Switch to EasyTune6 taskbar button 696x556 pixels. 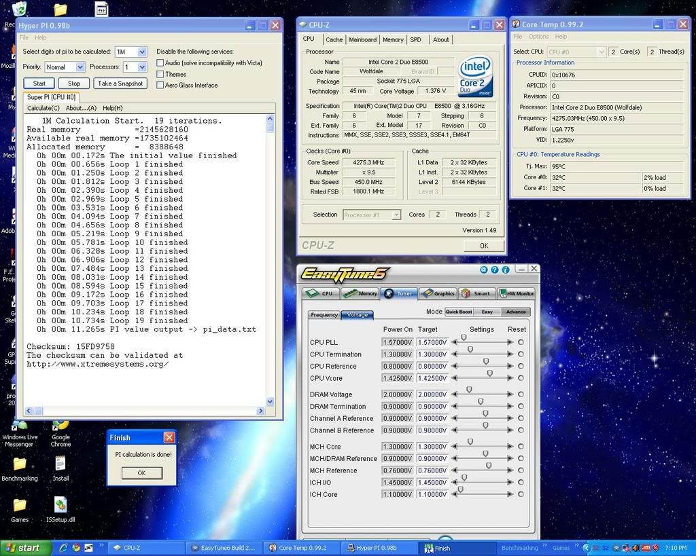(x=224, y=548)
